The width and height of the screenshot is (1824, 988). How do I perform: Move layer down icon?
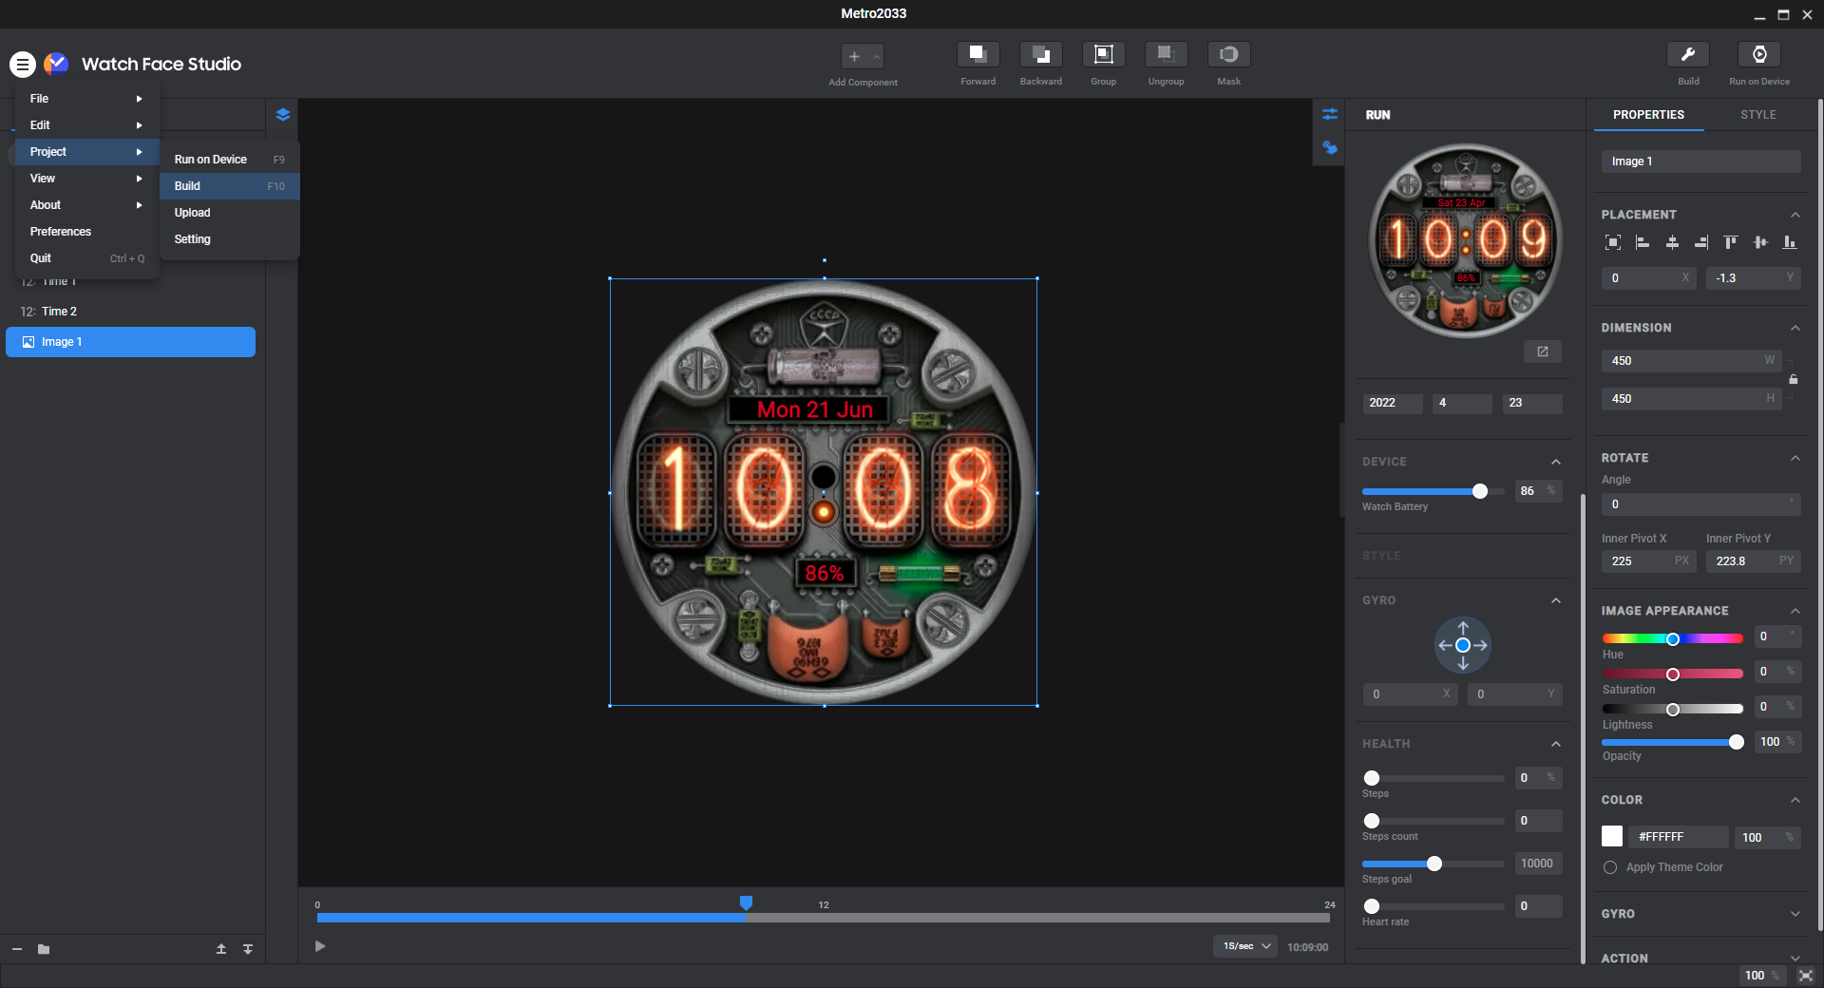(248, 949)
